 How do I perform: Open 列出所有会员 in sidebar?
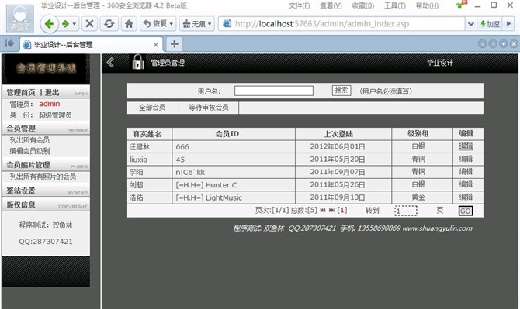29,140
